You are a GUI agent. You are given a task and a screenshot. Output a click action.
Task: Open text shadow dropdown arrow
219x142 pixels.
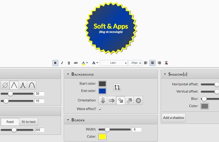click(x=97, y=63)
